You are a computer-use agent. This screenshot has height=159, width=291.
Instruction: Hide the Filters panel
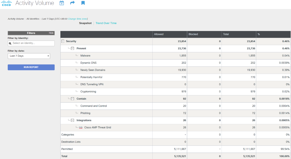pos(51,33)
